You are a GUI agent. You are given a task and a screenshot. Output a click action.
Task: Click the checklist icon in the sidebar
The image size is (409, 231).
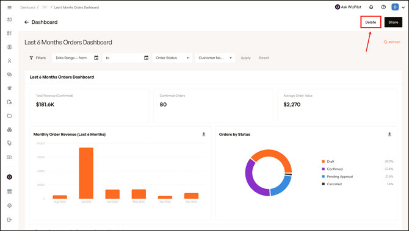pyautogui.click(x=9, y=34)
